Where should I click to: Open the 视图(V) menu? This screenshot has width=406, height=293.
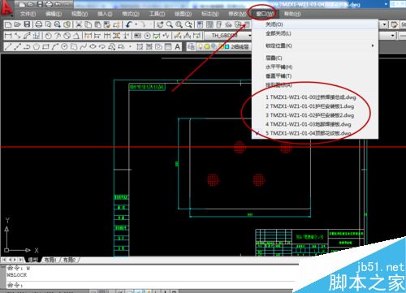(x=80, y=14)
